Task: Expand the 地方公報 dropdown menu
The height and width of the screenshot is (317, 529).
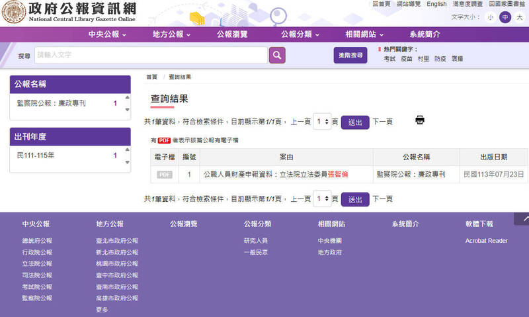Action: (x=171, y=34)
